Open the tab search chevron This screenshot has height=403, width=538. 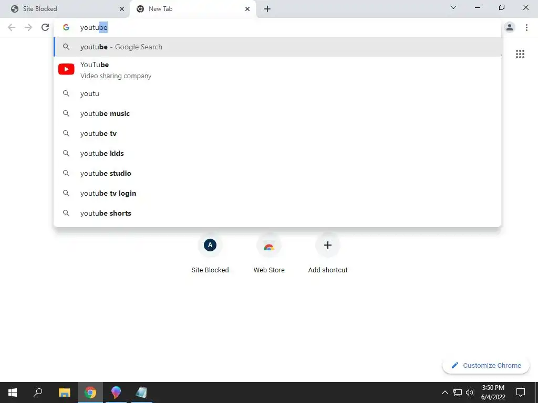[453, 7]
